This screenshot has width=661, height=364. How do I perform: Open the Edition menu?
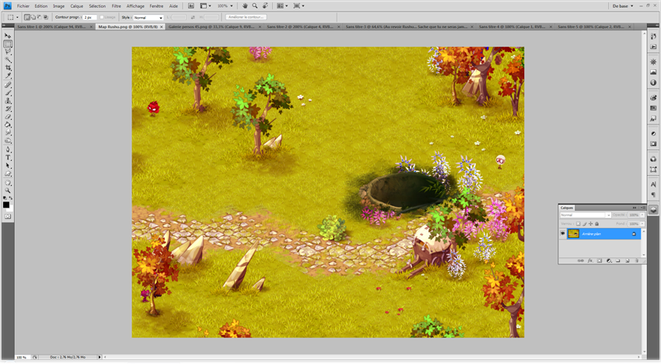tap(41, 6)
